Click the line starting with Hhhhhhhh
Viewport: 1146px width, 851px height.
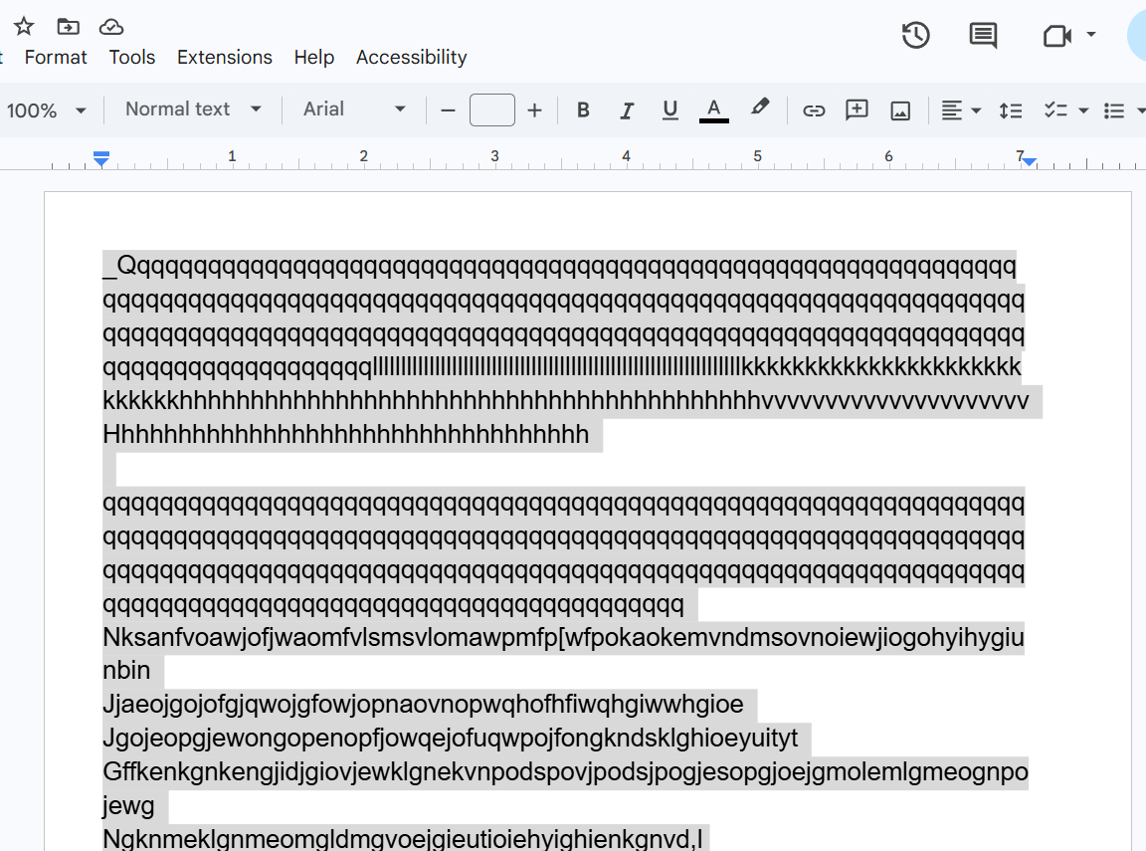click(346, 434)
